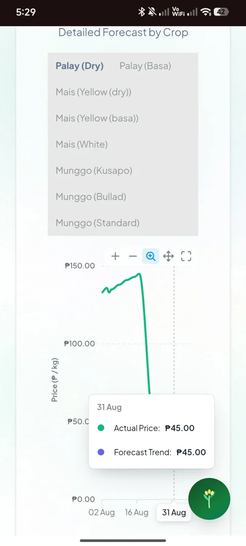Open Munggo (Bullad) forecast
The width and height of the screenshot is (246, 546).
[91, 196]
